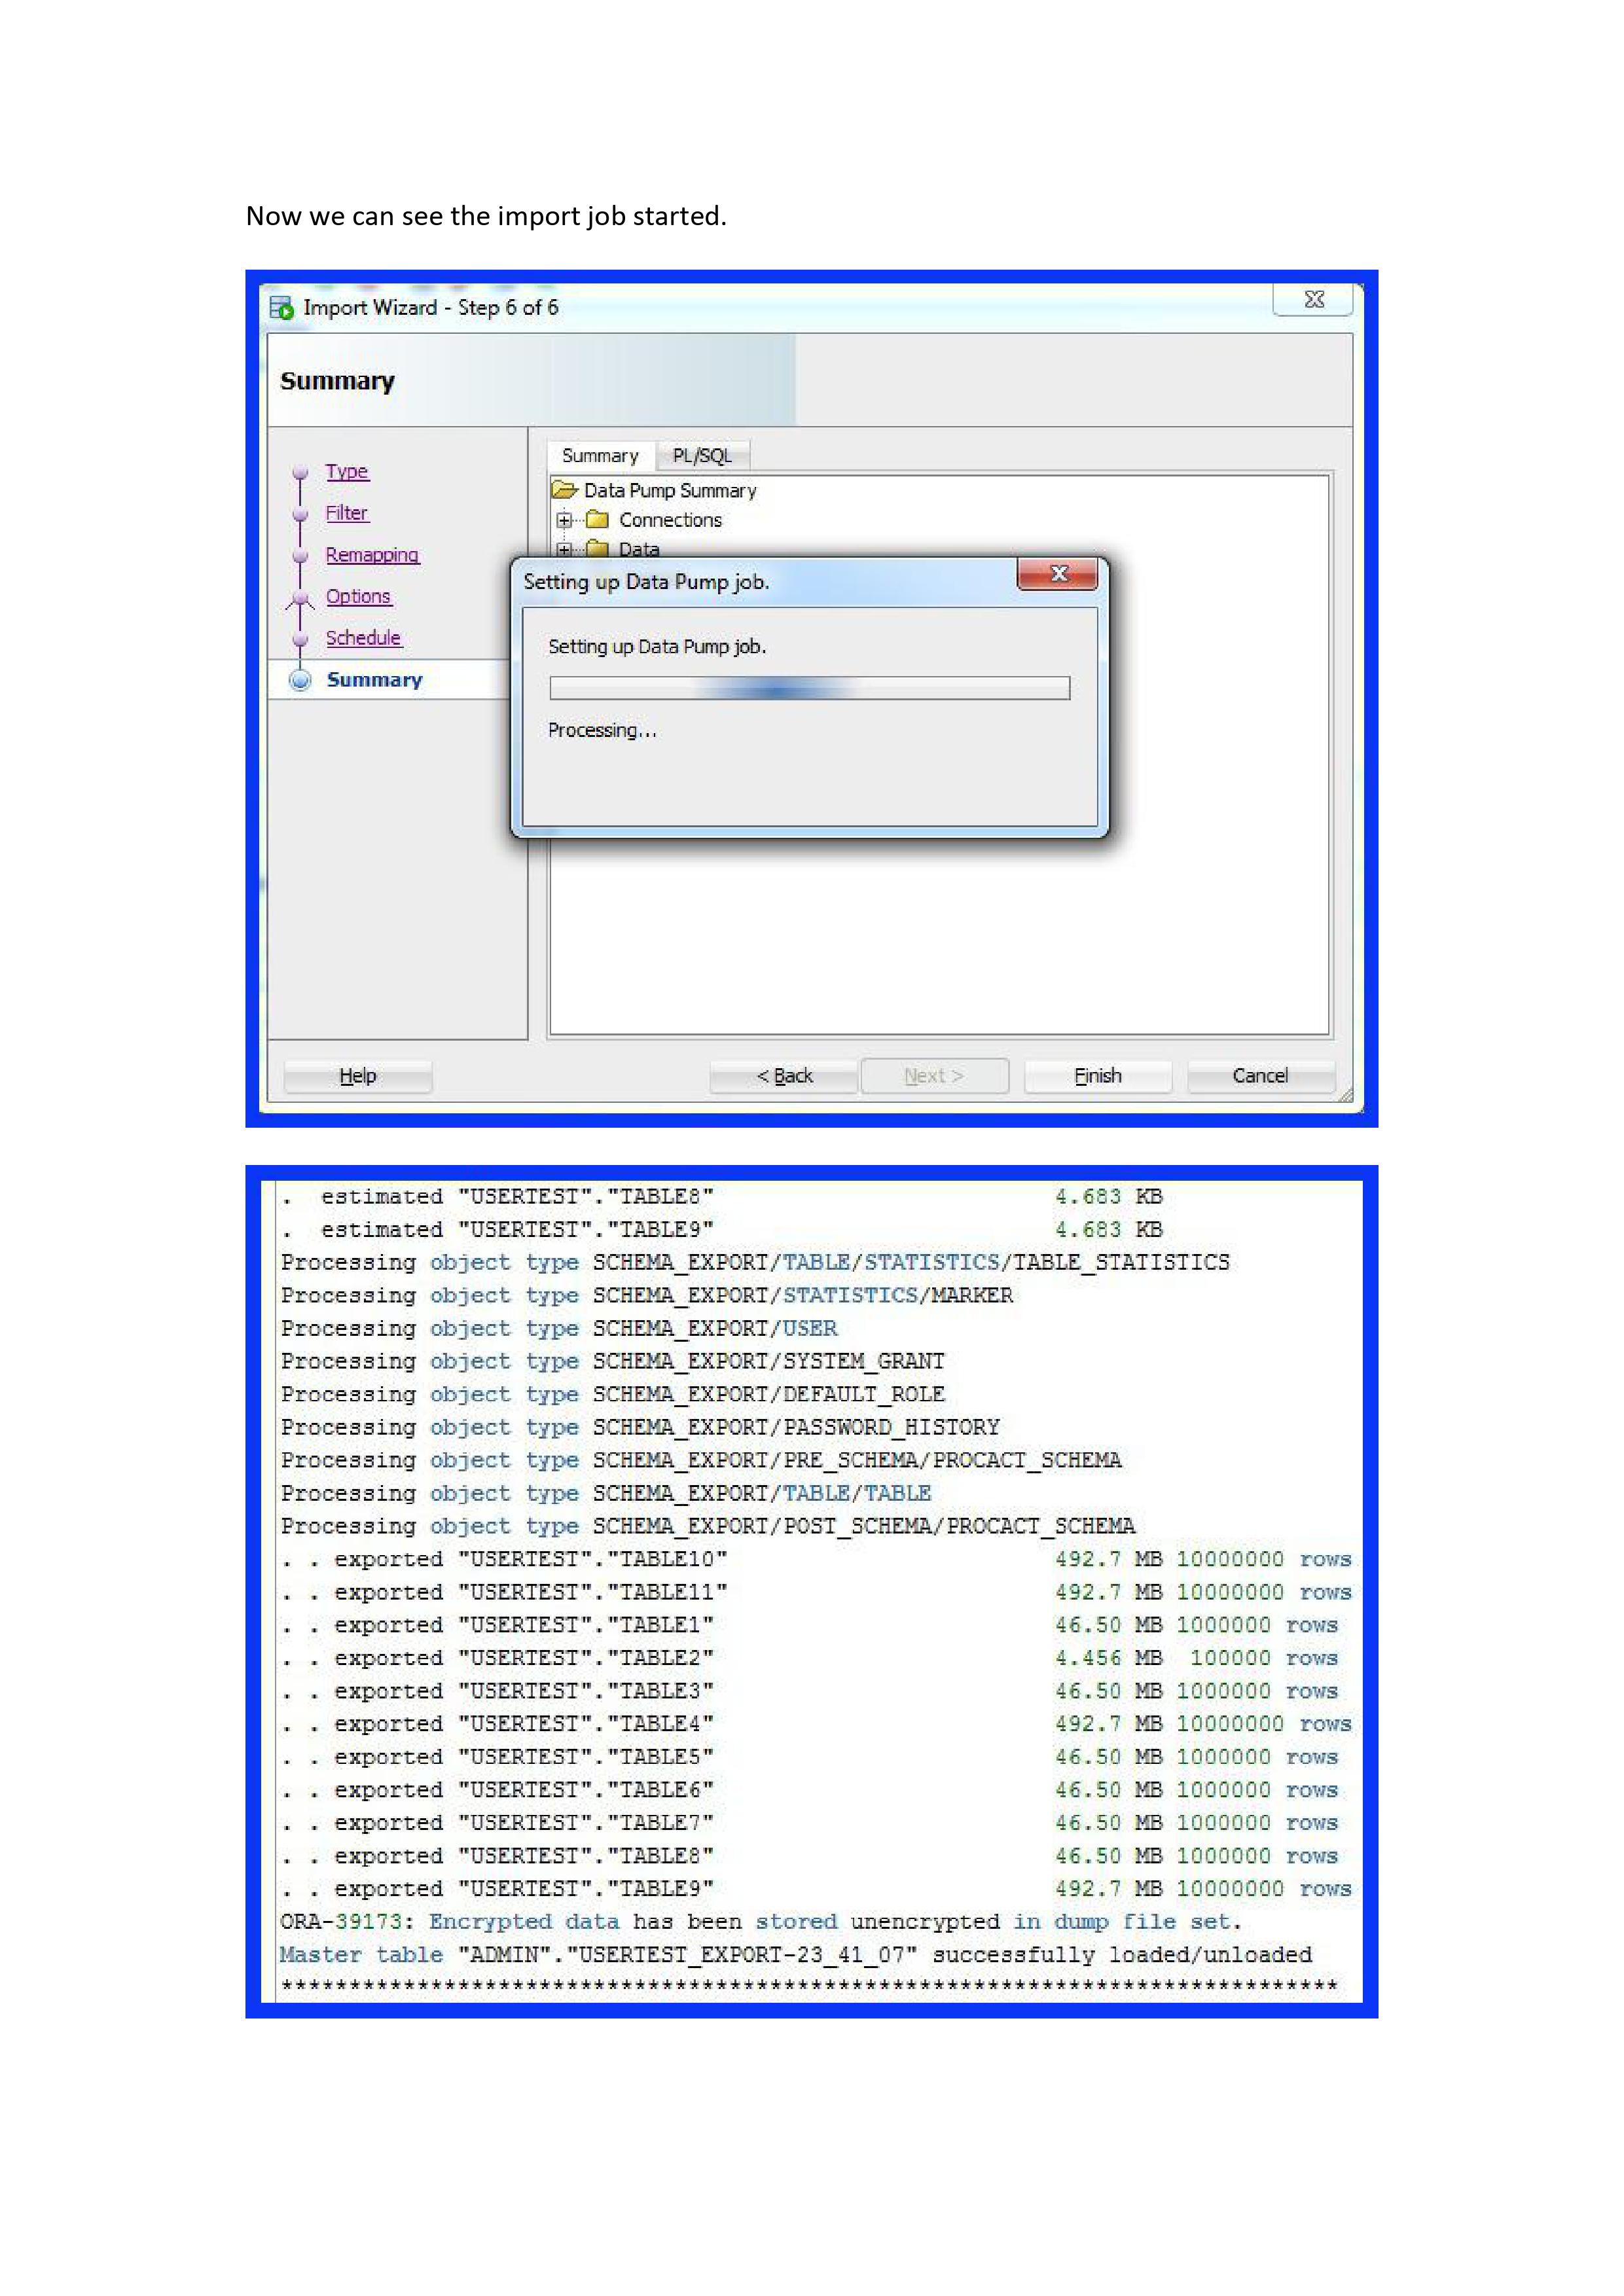The height and width of the screenshot is (2296, 1624).
Task: Click the SCHEMA_EXPORT/SYSTEM_GRANT log line
Action: point(612,1361)
